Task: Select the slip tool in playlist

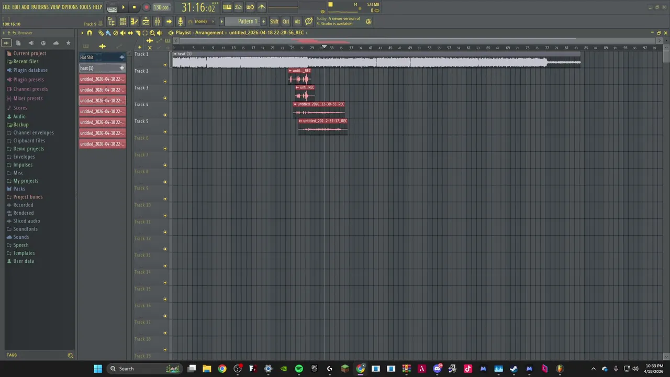Action: (130, 33)
